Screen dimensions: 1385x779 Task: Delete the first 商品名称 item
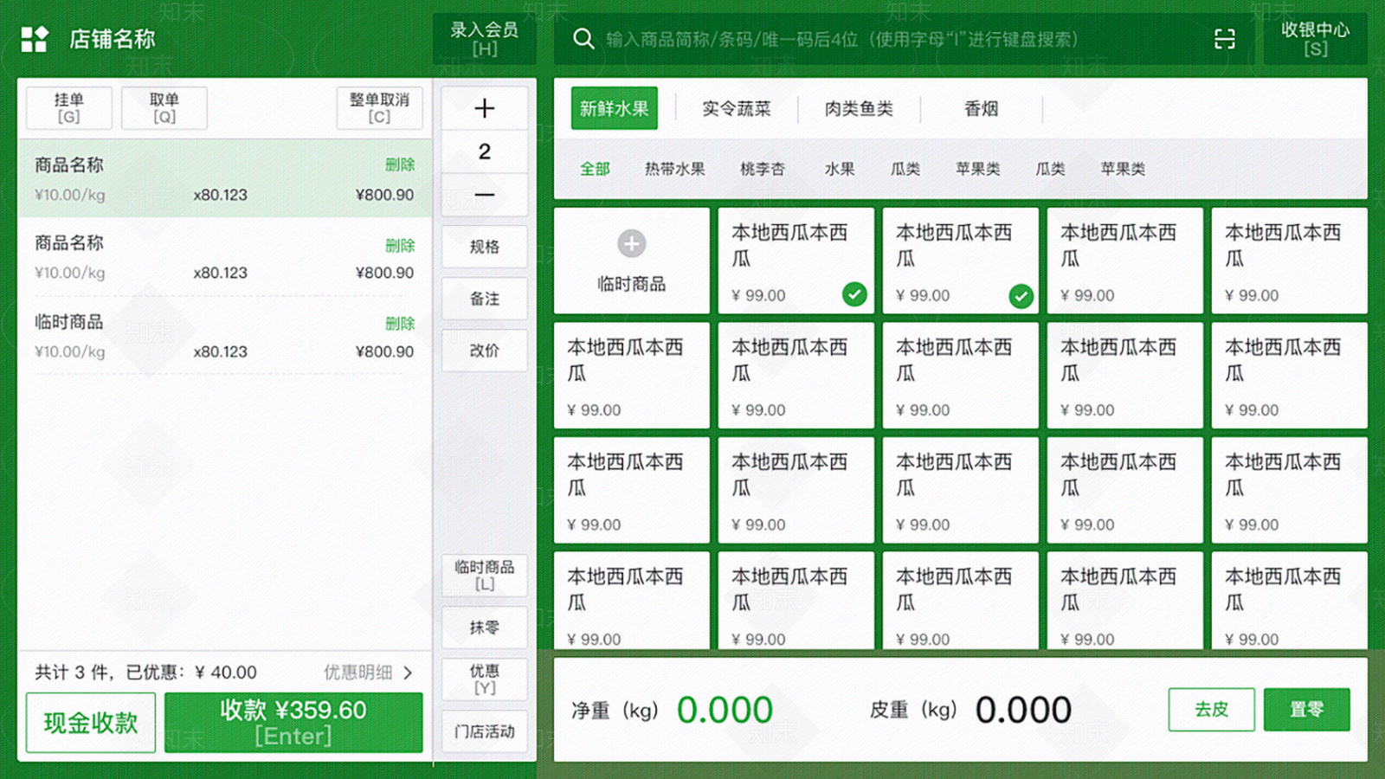(402, 164)
